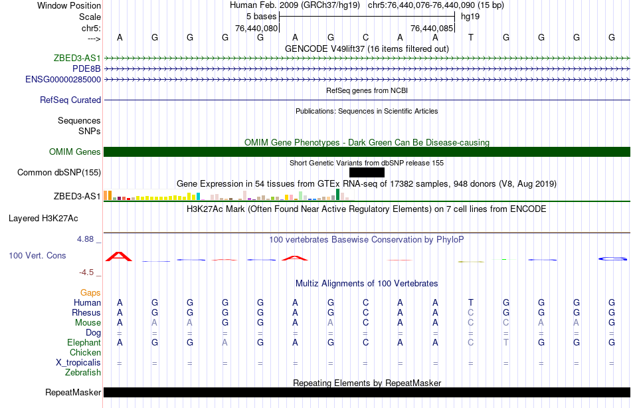Click the sequence direction arrow label
Viewport: 631px width, 408px height.
(x=94, y=39)
